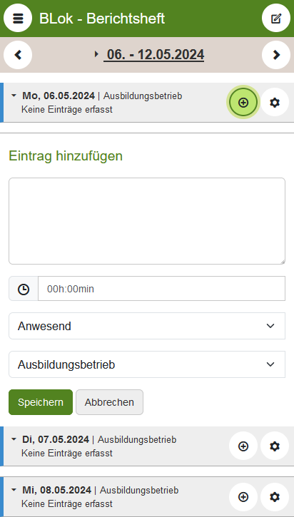Screen dimensions: 294x517
Task: Open the hamburger menu
Action: pos(18,18)
